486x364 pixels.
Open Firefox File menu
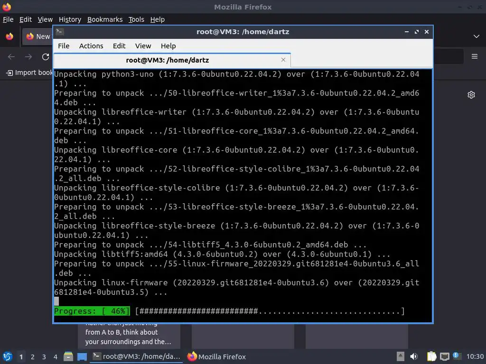click(x=8, y=19)
